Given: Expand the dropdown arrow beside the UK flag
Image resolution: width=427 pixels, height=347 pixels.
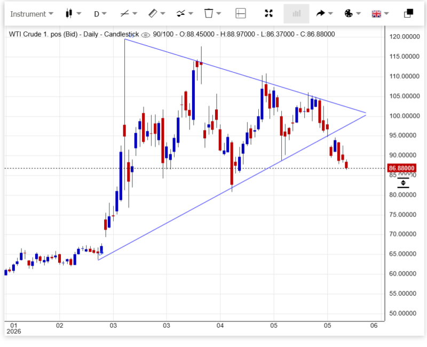Looking at the screenshot, I should tap(386, 13).
